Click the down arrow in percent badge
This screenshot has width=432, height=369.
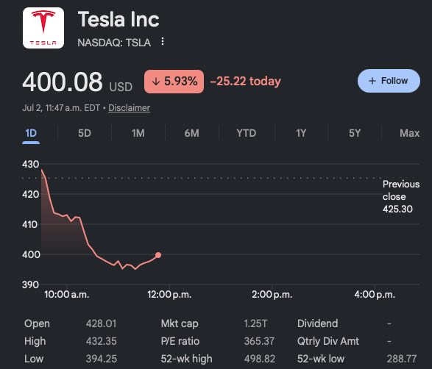(x=156, y=82)
